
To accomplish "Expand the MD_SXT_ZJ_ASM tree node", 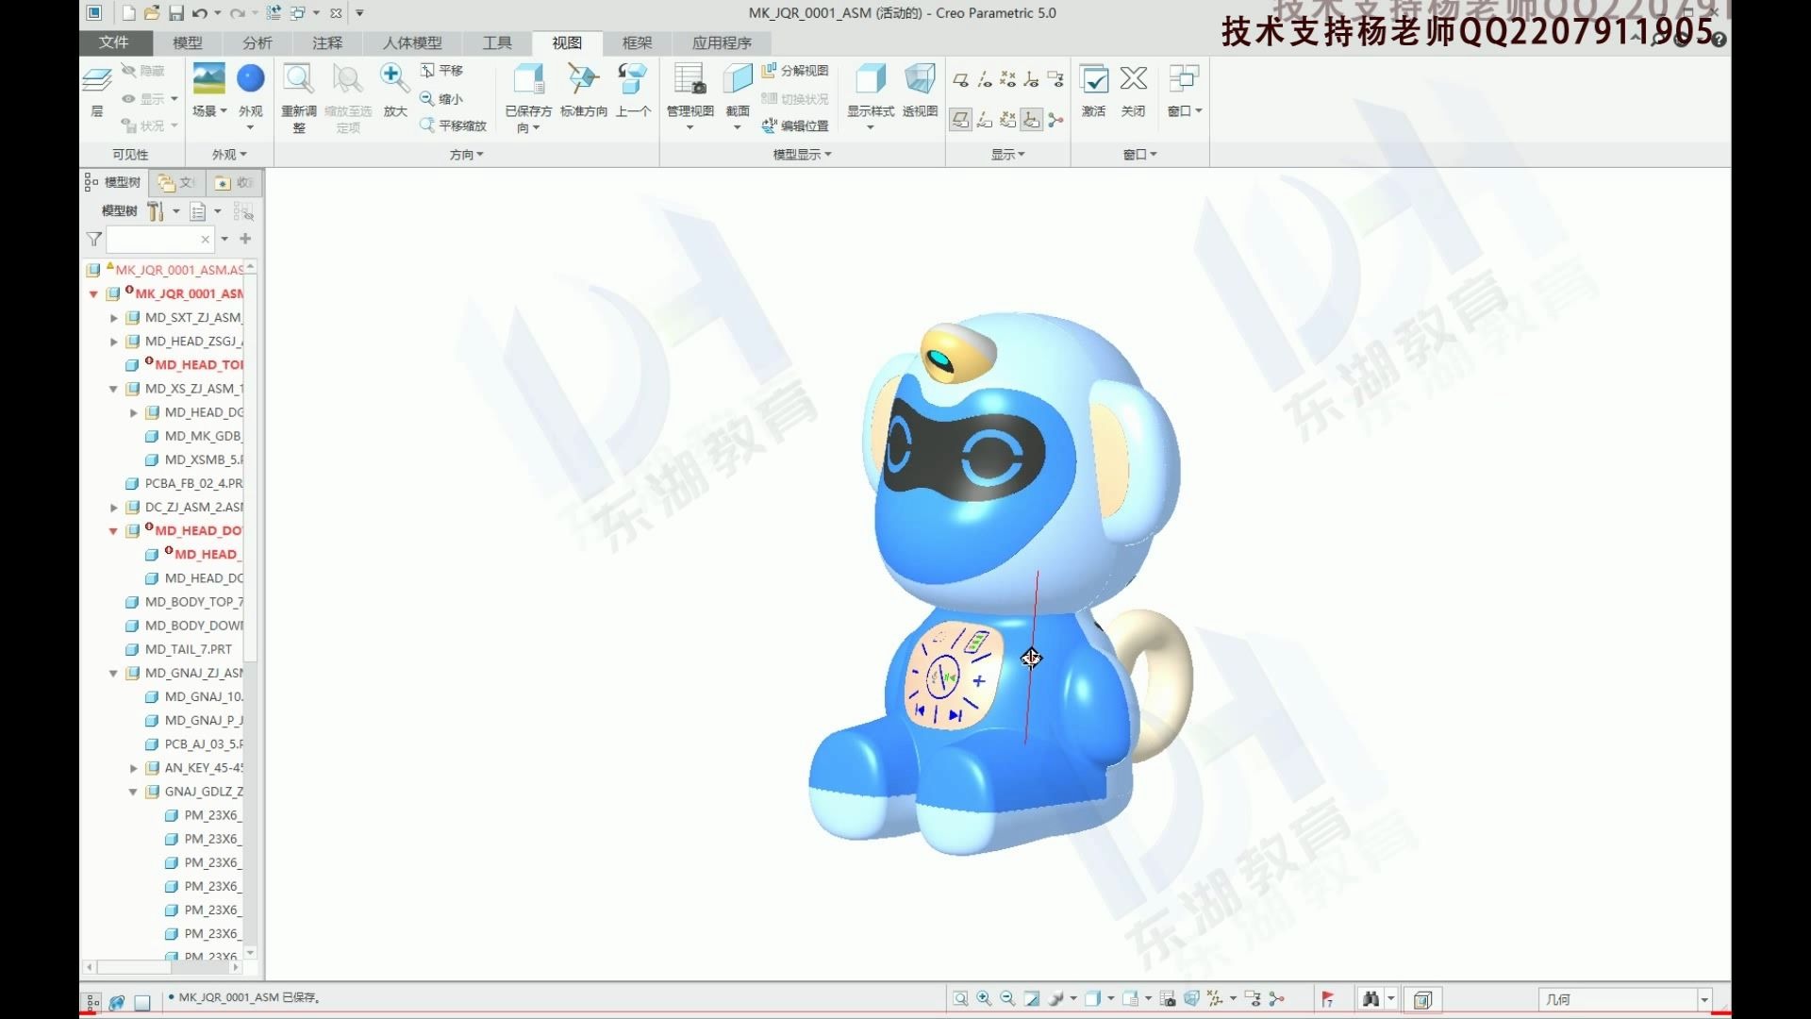I will click(x=114, y=318).
